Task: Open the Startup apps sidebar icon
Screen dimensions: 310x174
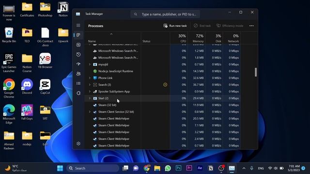Action: tap(78, 64)
